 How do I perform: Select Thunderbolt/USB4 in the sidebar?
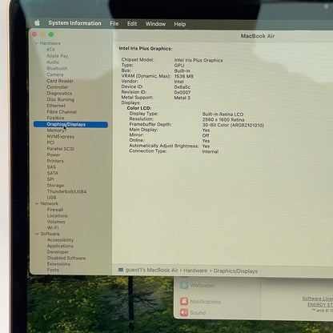point(66,191)
